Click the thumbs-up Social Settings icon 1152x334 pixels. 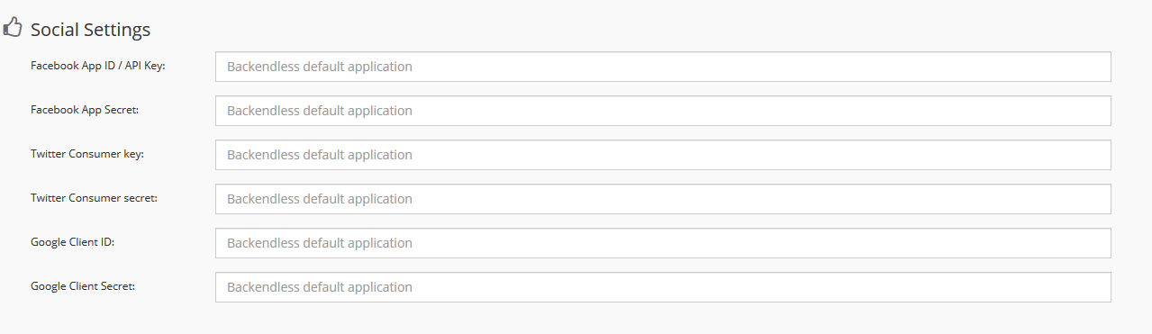[12, 28]
